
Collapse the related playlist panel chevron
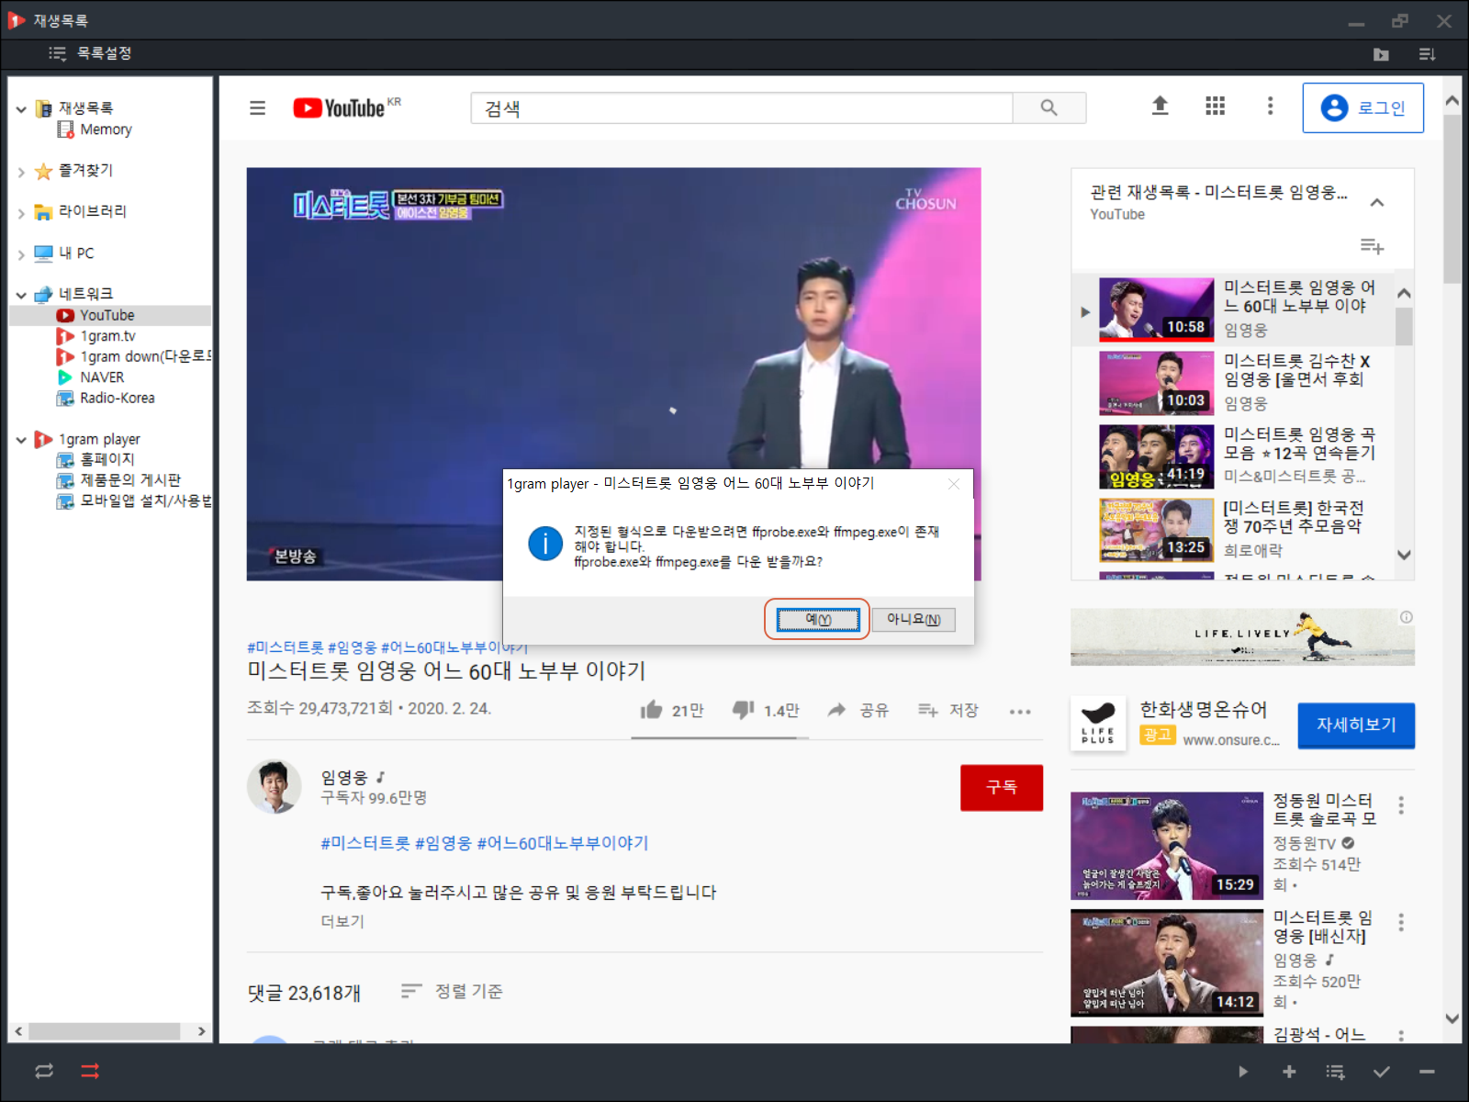pos(1376,203)
